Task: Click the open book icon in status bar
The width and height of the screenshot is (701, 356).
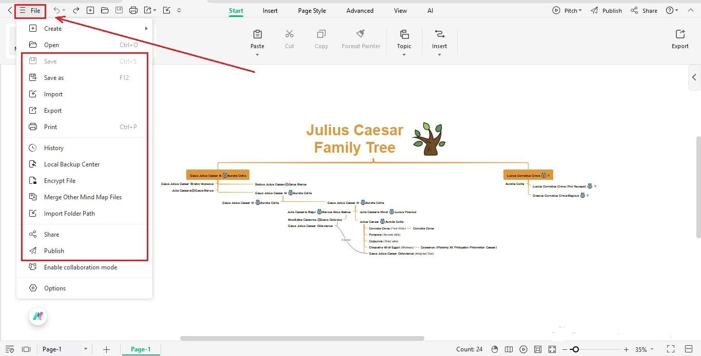Action: 509,349
